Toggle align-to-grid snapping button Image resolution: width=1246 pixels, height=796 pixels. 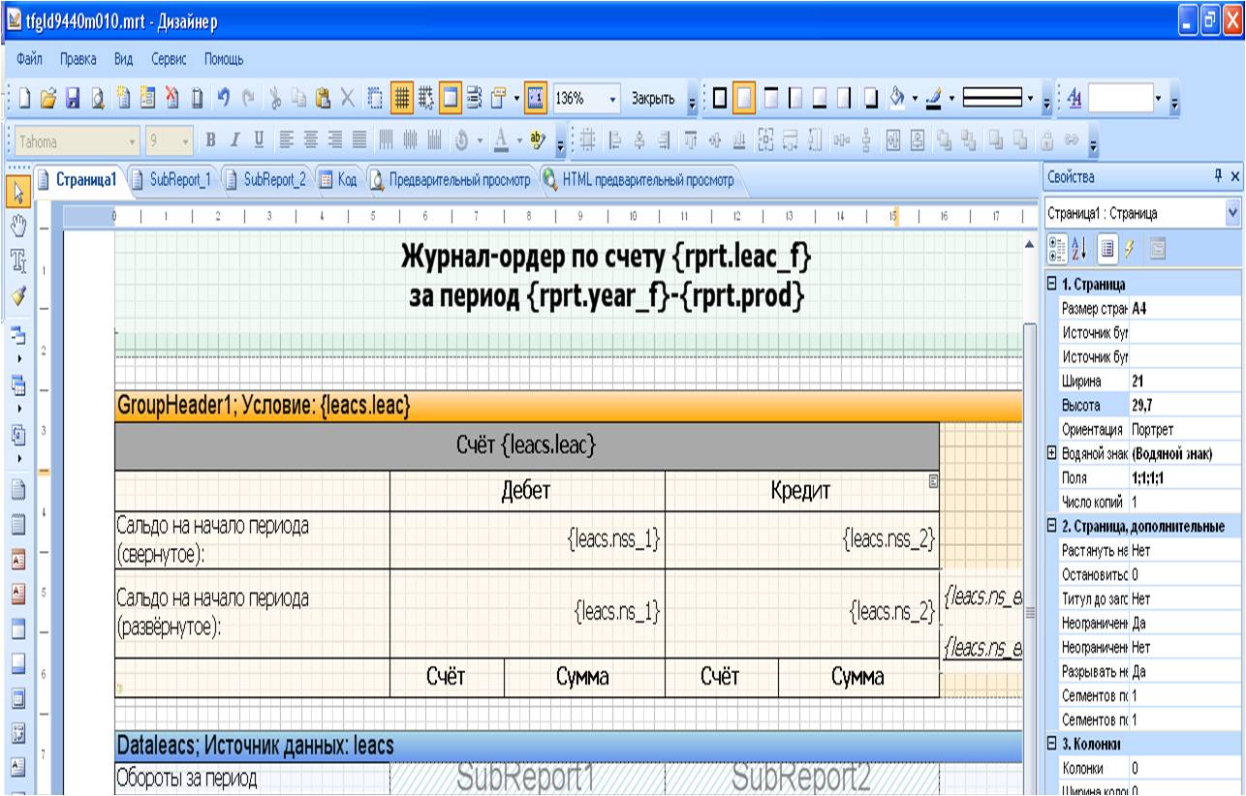tap(425, 100)
